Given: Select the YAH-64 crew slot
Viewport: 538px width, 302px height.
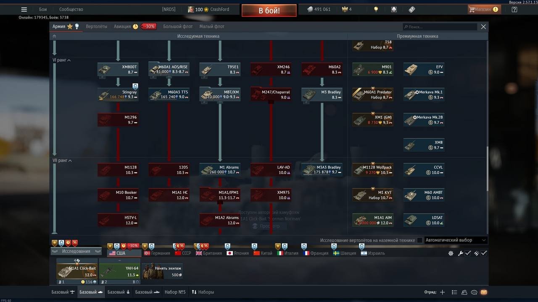Looking at the screenshot, I should click(x=119, y=271).
